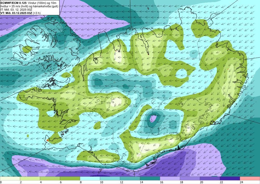Click the aqua 10–12 m/s legend swatch
Viewport: 260px width, 184px height.
click(x=110, y=179)
